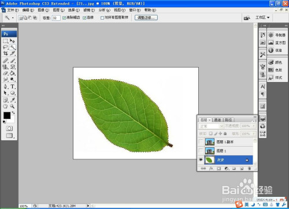The height and width of the screenshot is (209, 289).
Task: Open the 工作区 workspace dropdown
Action: click(262, 18)
